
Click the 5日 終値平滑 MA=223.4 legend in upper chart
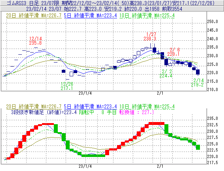coord(90,15)
